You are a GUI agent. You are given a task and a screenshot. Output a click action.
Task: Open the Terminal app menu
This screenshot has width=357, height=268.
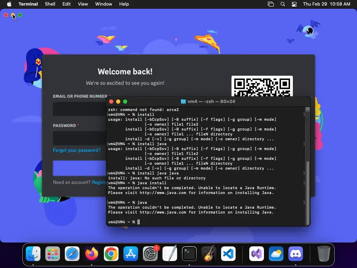28,4
